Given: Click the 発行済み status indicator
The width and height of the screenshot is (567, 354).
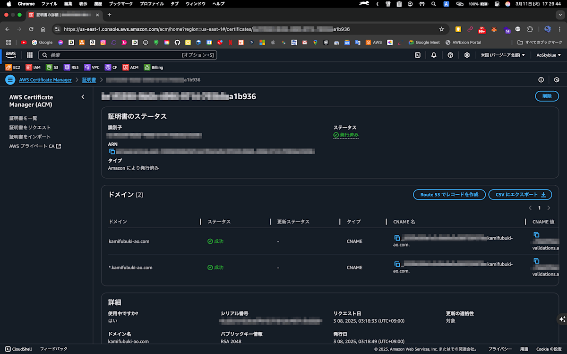Looking at the screenshot, I should pyautogui.click(x=346, y=135).
